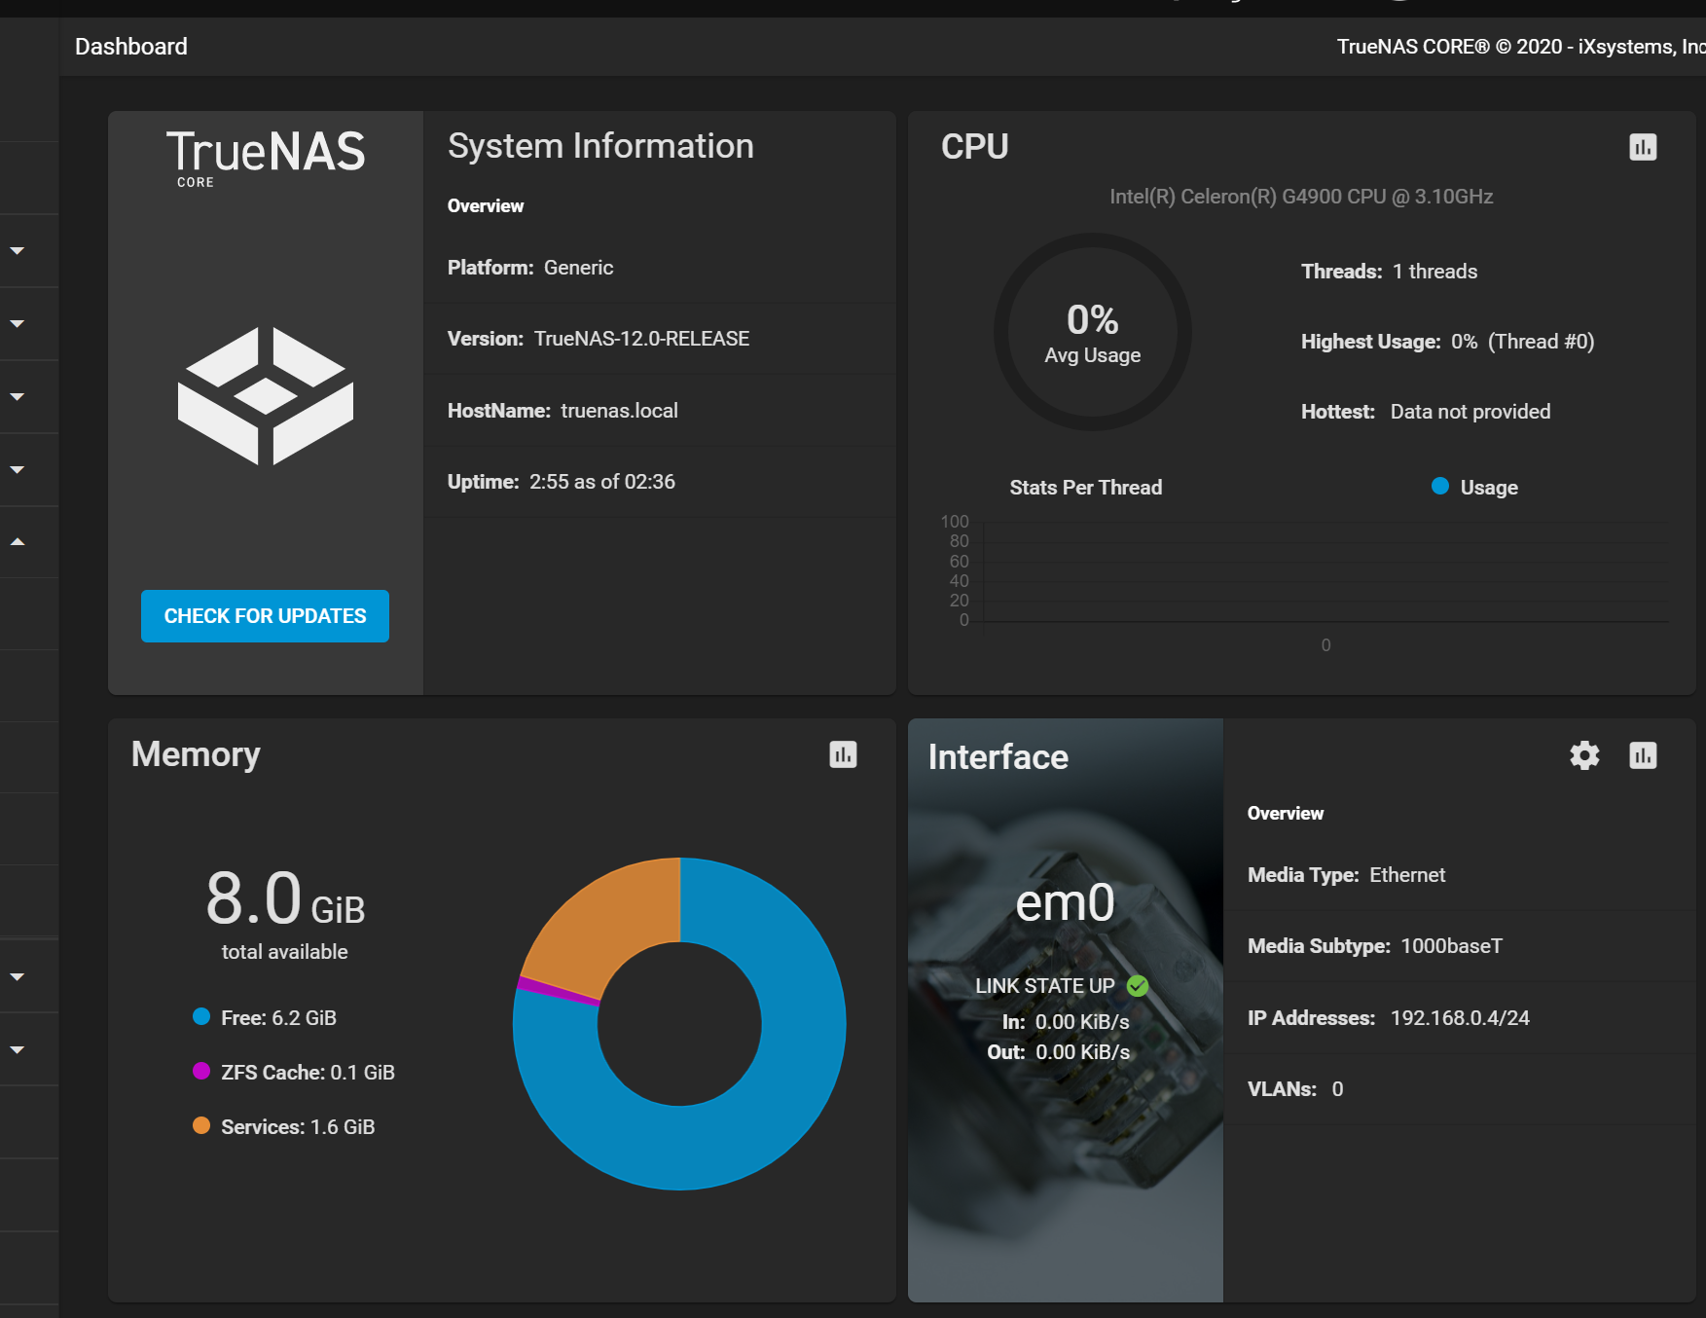The width and height of the screenshot is (1706, 1318).
Task: Click the ZFS Cache: 0.1 GiB label
Action: click(x=308, y=1073)
